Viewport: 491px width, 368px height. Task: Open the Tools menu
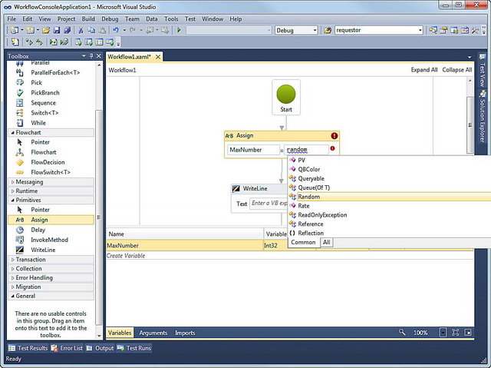click(x=171, y=19)
